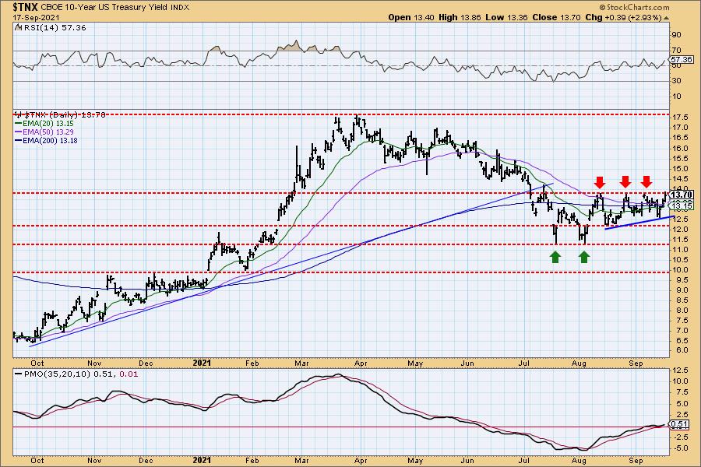This screenshot has width=701, height=467.
Task: Click the 11.5 label on the price axis
Action: pos(679,240)
